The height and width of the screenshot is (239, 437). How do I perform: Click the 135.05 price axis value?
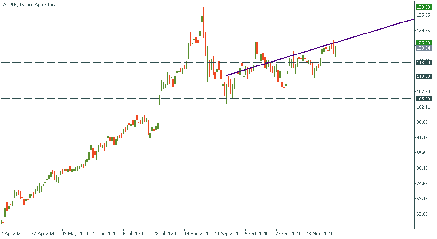point(424,15)
